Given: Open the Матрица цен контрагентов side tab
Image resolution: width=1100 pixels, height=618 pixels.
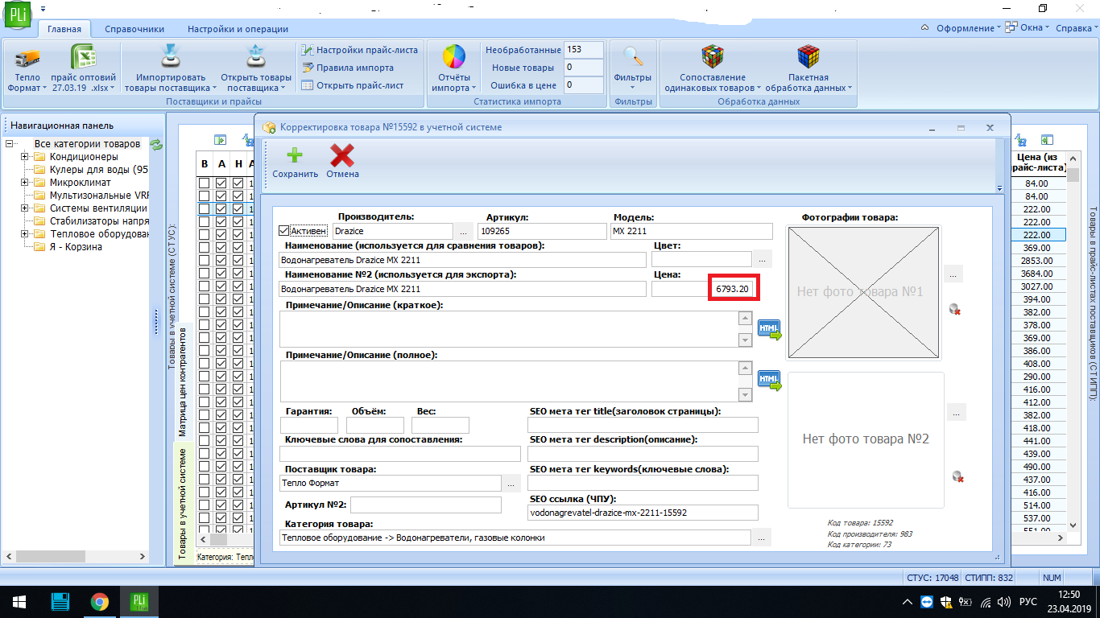Looking at the screenshot, I should pos(182,381).
